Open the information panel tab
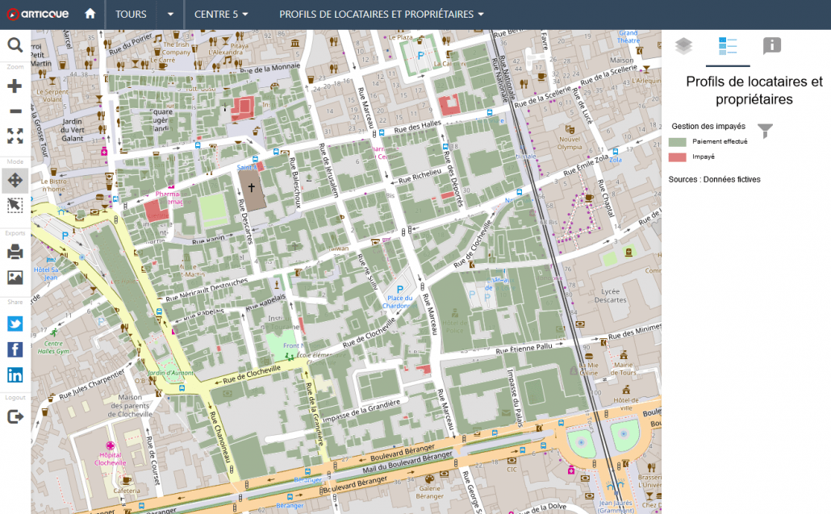The height and width of the screenshot is (514, 831). [x=771, y=46]
